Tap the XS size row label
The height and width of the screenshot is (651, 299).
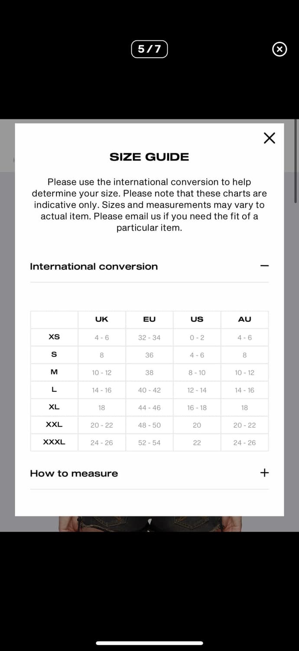54,337
